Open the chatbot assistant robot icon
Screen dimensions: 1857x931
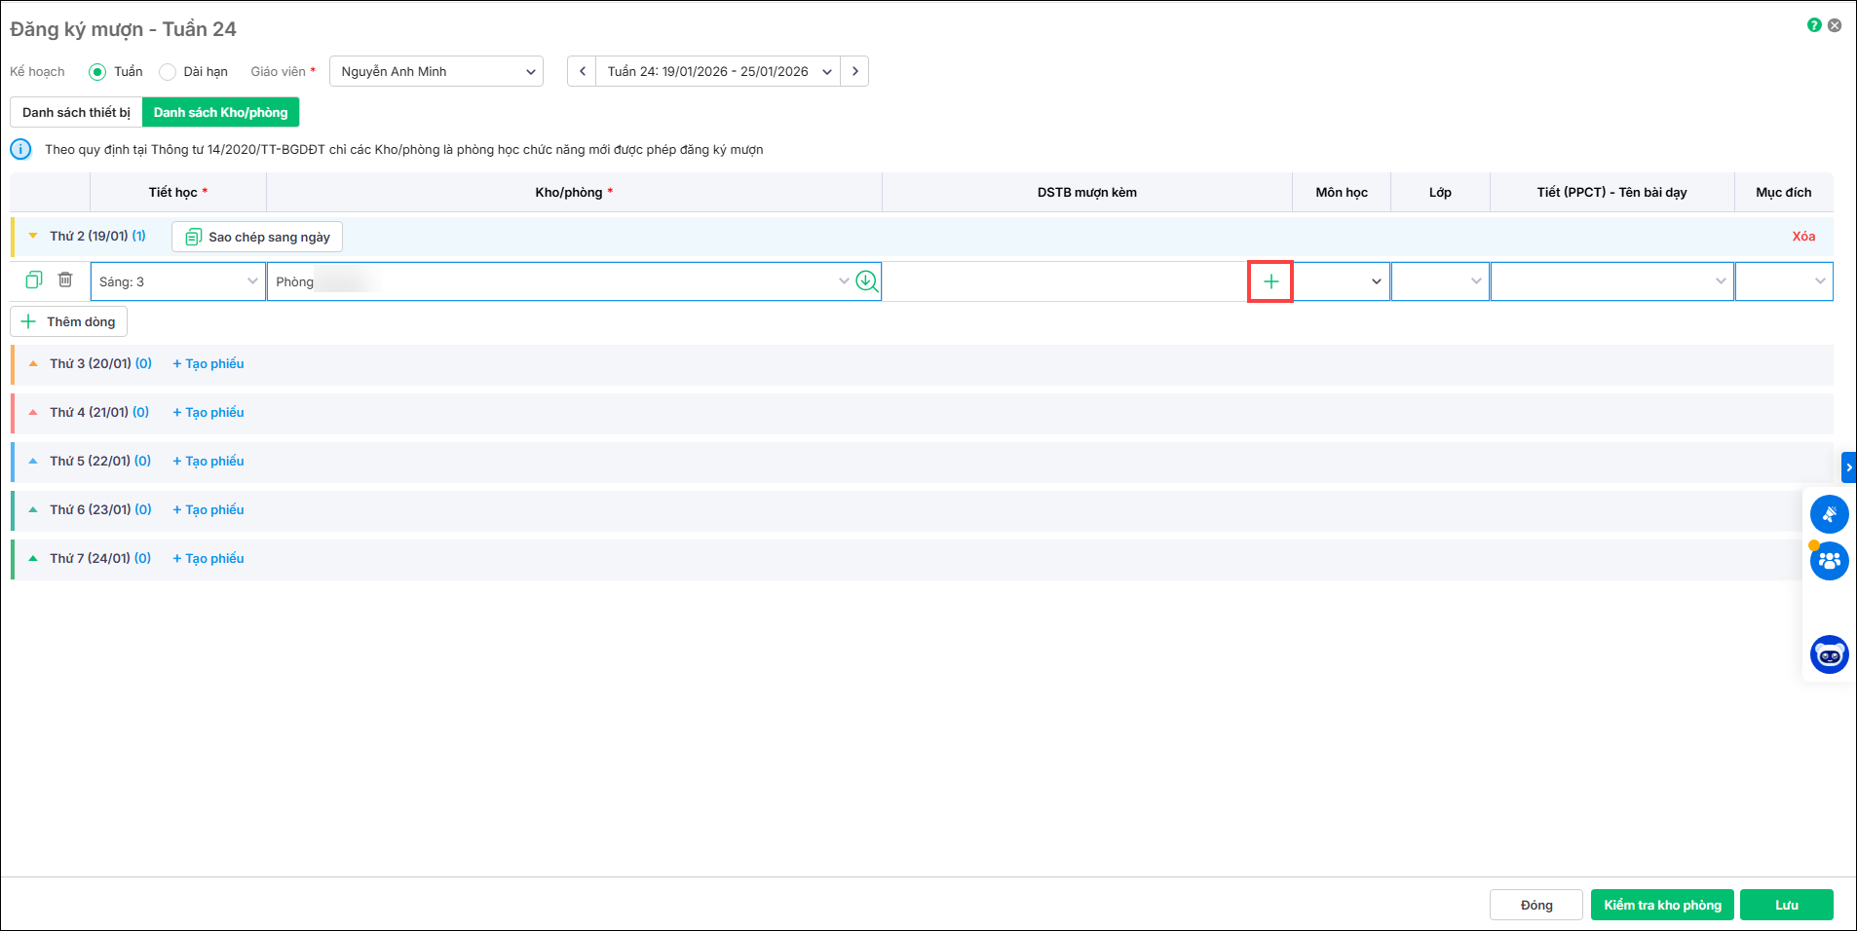(1829, 654)
